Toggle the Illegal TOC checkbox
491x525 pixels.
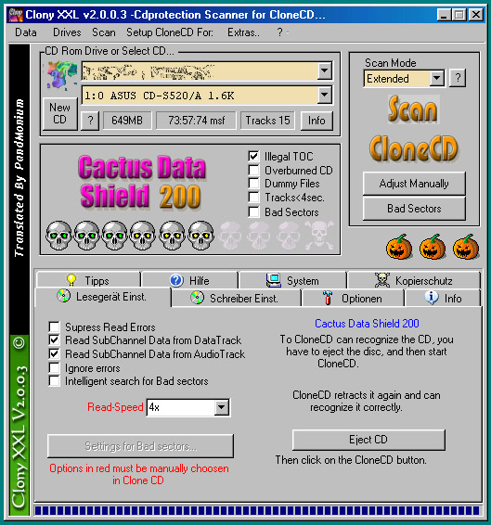coord(253,156)
